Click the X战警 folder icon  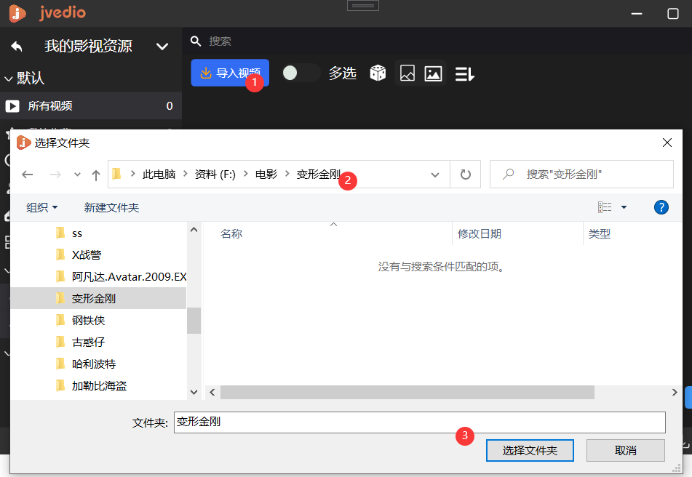click(x=60, y=254)
